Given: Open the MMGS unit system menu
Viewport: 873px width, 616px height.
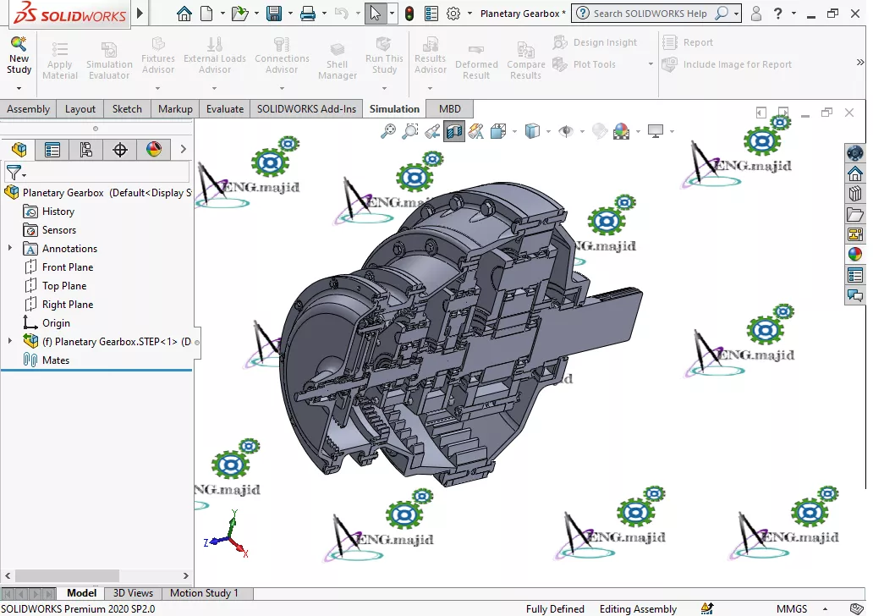Looking at the screenshot, I should (792, 608).
